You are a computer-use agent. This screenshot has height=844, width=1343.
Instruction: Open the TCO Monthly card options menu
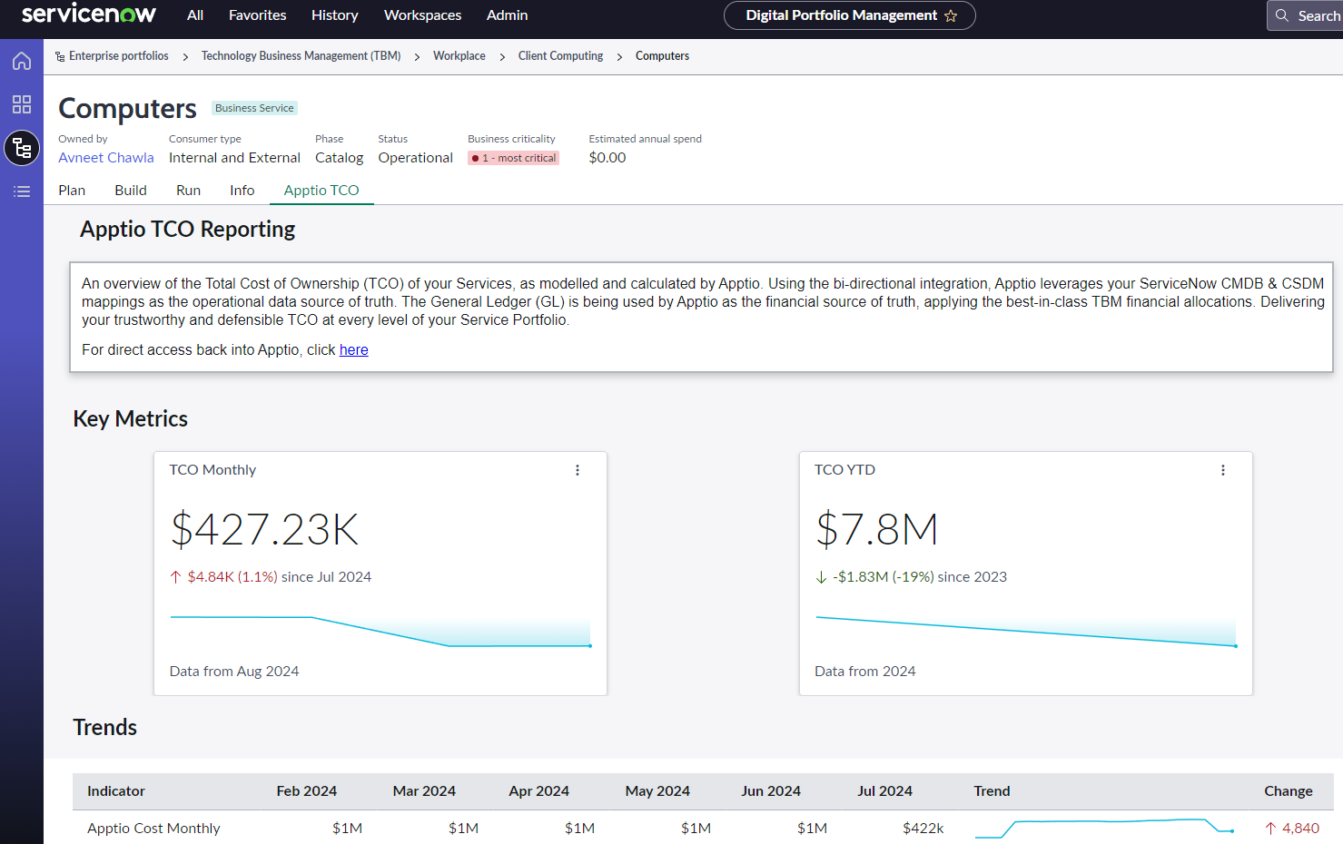(x=578, y=470)
